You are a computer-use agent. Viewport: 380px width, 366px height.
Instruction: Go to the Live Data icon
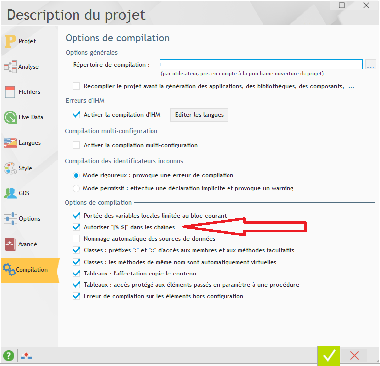(10, 117)
